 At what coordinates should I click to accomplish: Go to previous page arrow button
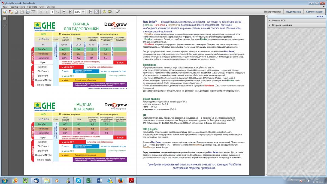tap(41, 12)
